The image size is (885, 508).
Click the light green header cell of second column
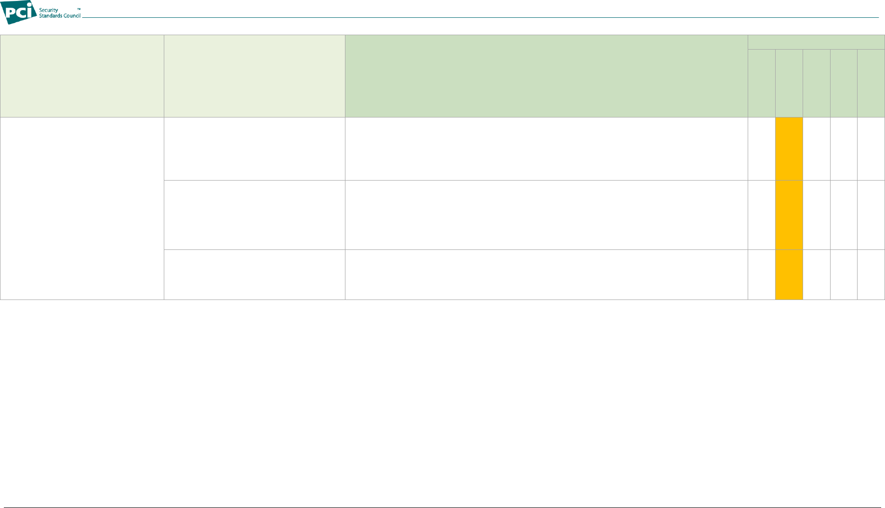coord(254,76)
